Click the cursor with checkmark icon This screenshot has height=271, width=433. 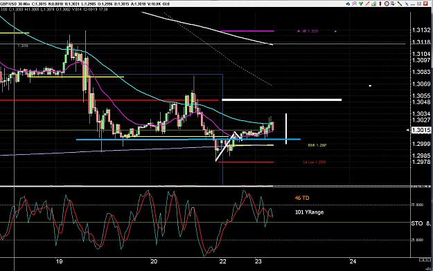[x=393, y=4]
